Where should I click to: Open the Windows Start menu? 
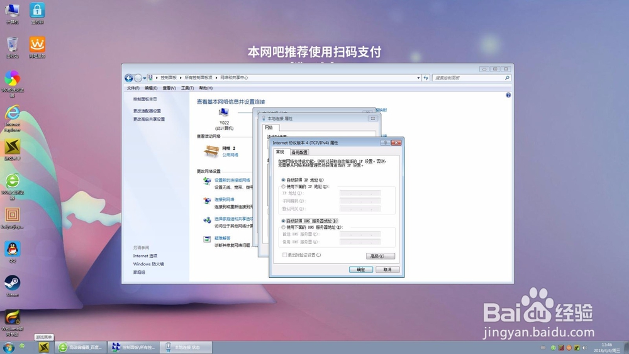[x=8, y=347]
